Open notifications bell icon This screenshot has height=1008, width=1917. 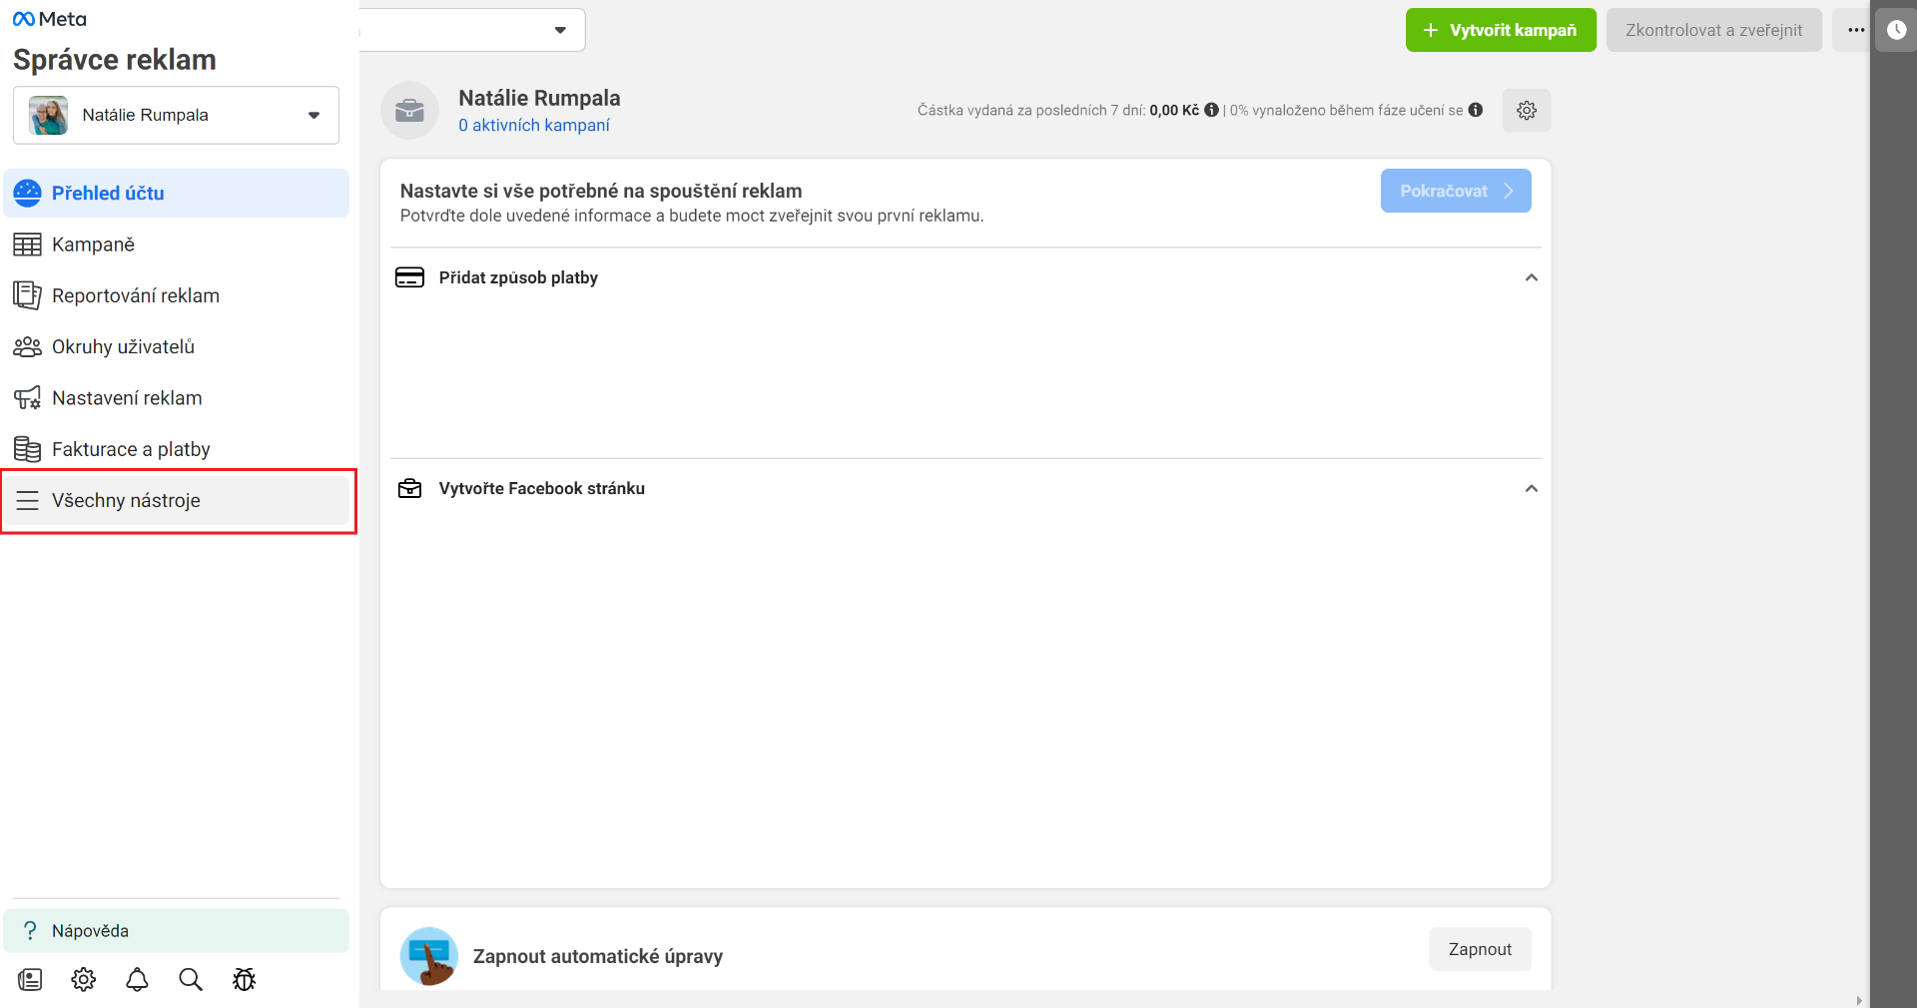(x=137, y=979)
